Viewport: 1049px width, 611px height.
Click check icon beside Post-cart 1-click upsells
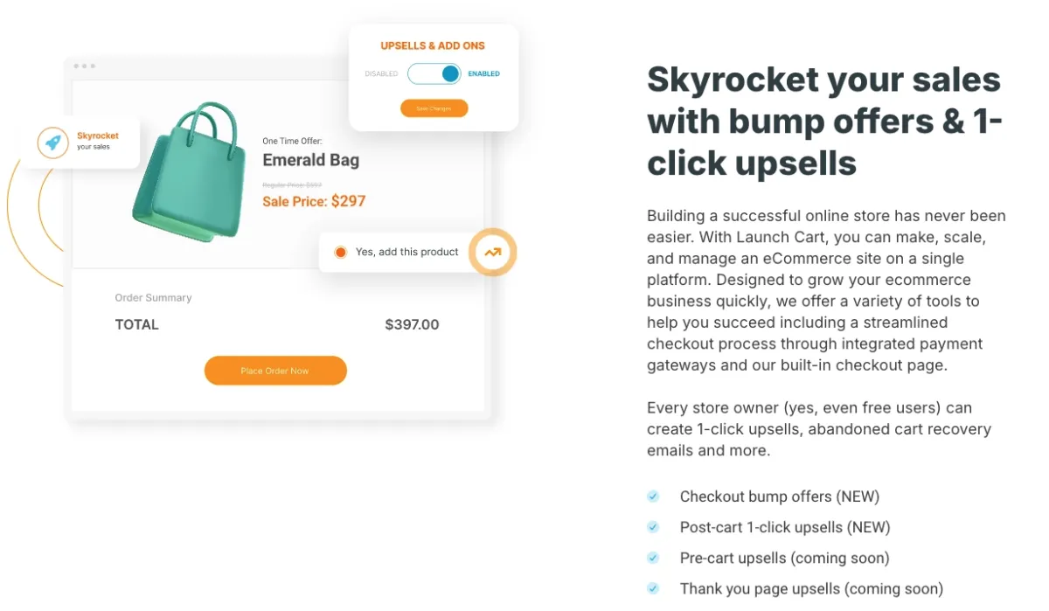coord(653,527)
